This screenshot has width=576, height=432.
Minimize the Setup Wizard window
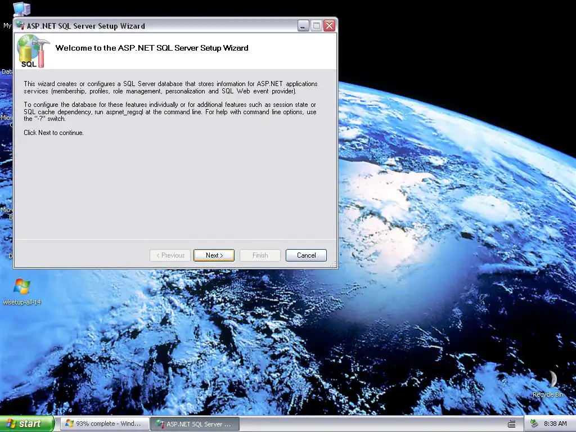(x=303, y=26)
